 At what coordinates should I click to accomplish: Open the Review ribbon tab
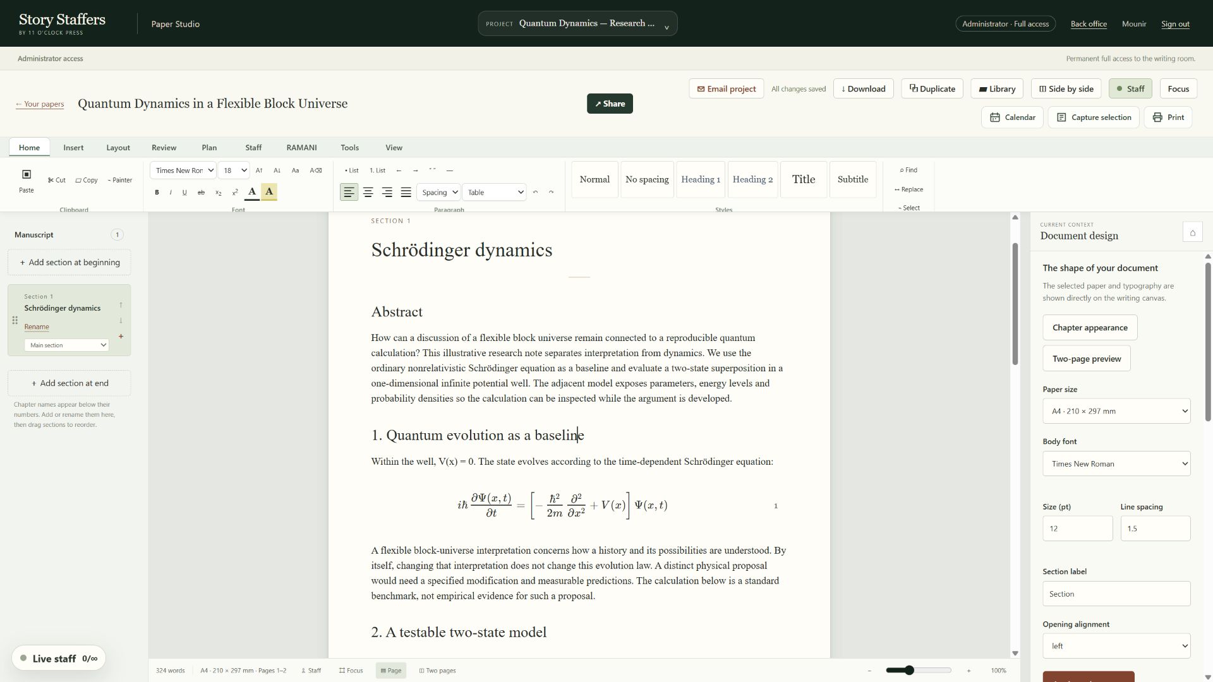(x=164, y=147)
